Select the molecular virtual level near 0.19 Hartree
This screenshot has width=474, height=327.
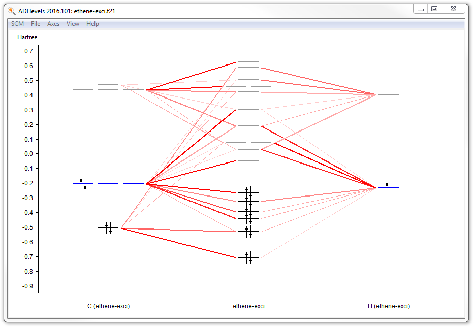(x=248, y=126)
